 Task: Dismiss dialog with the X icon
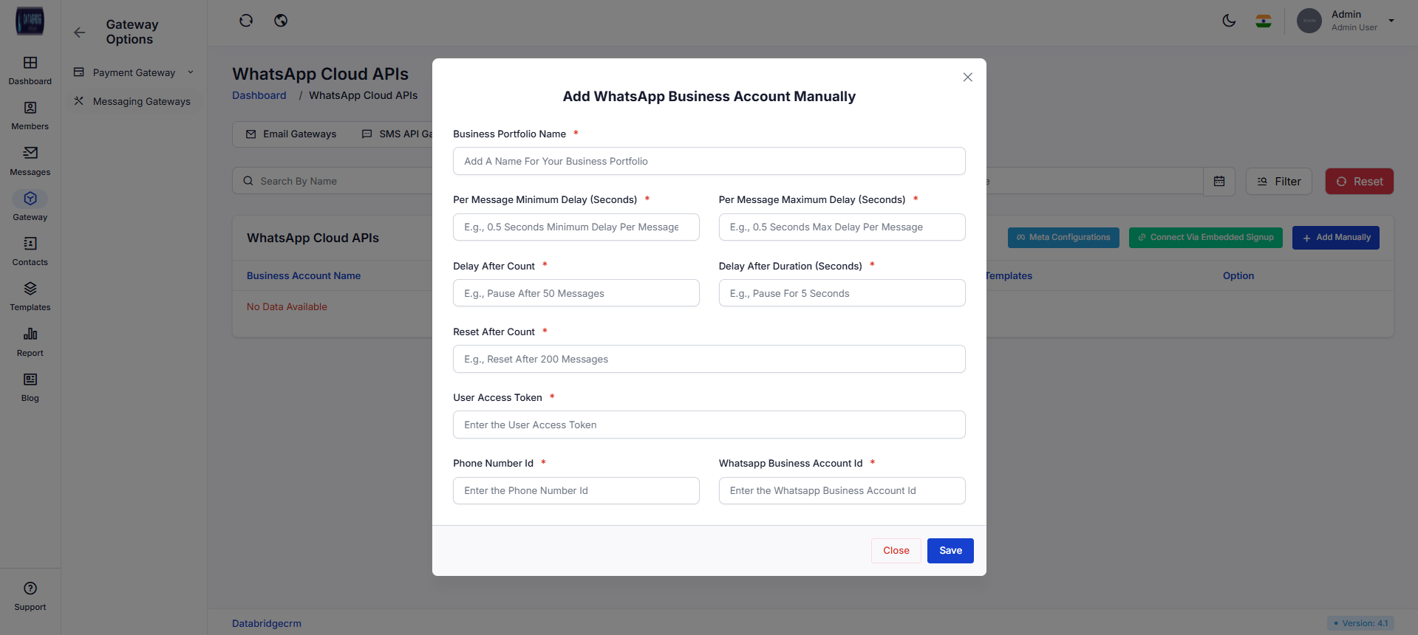coord(967,78)
